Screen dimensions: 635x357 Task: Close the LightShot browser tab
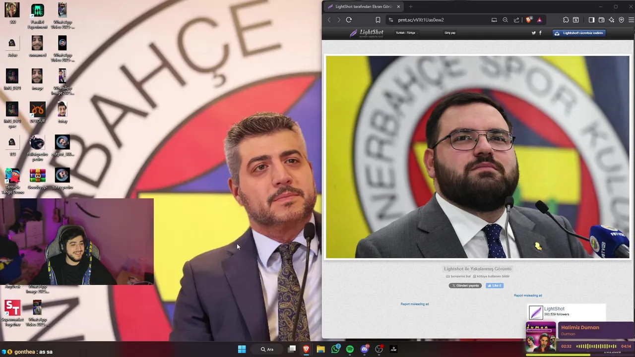[398, 6]
